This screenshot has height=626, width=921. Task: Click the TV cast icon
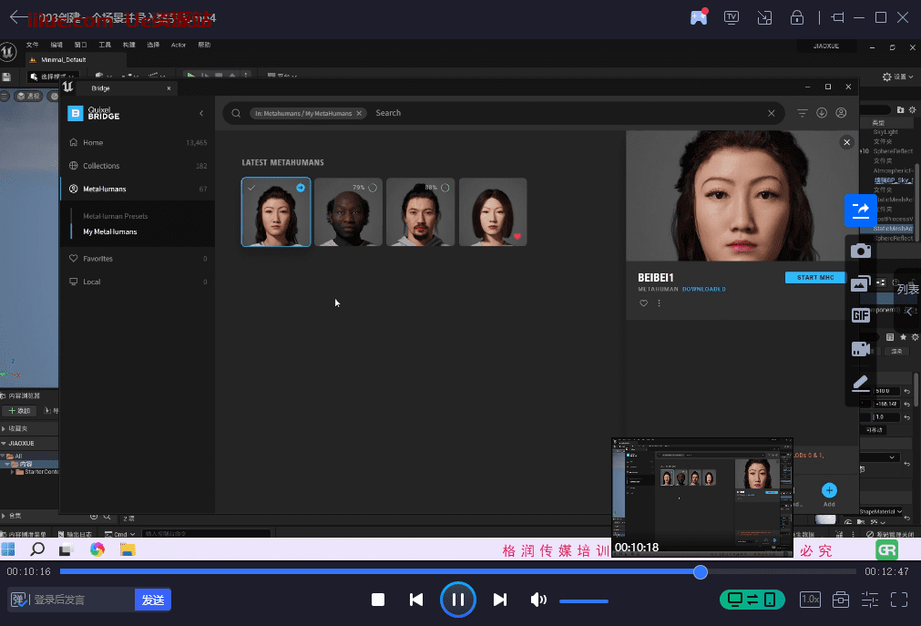pyautogui.click(x=731, y=17)
